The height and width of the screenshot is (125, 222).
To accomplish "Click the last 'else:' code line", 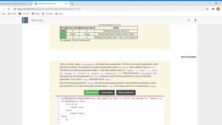I will (x=64, y=116).
